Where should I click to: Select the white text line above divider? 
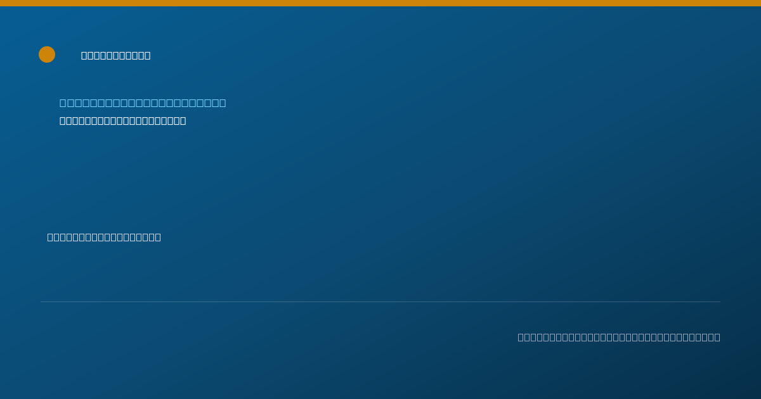pos(104,237)
